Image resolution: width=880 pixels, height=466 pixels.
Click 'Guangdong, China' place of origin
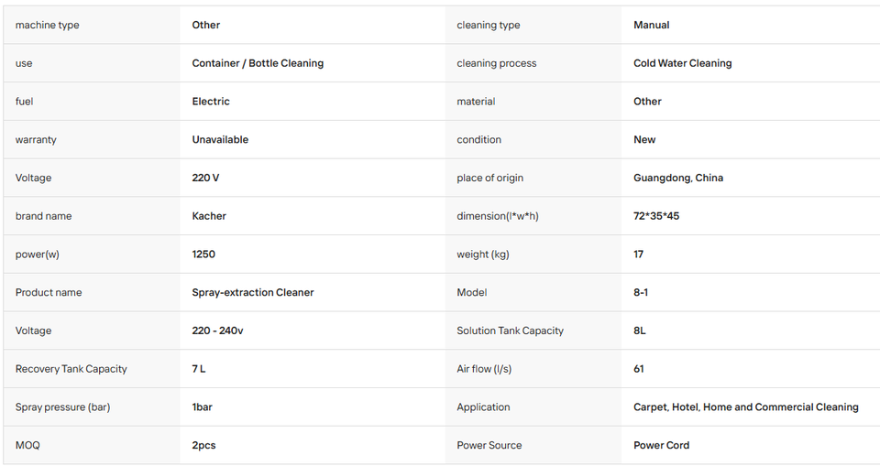click(x=678, y=178)
